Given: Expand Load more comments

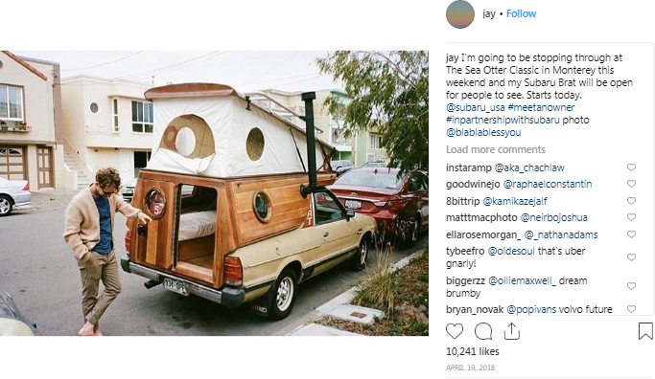Looking at the screenshot, I should point(496,149).
